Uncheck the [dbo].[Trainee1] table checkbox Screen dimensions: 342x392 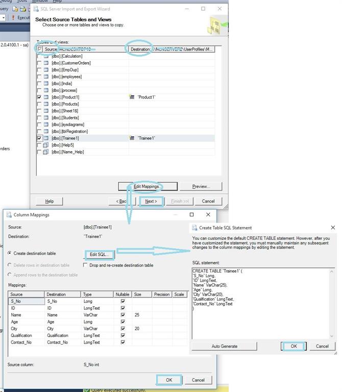(39, 138)
